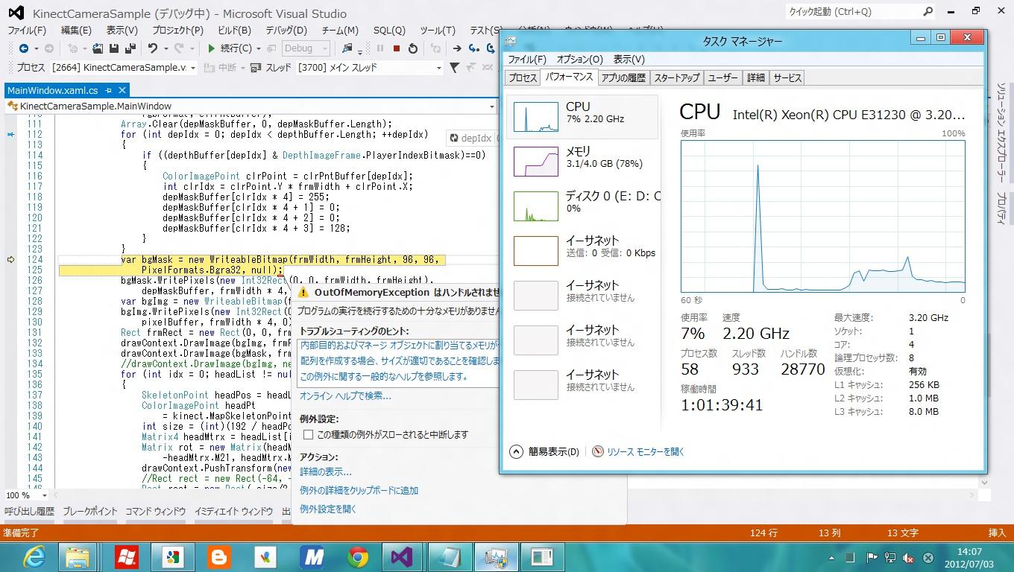Image resolution: width=1014 pixels, height=572 pixels.
Task: Stop debugging with the red square icon
Action: coord(397,48)
